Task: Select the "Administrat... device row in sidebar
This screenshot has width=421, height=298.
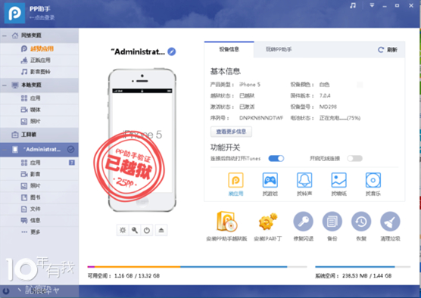Action: pos(39,150)
